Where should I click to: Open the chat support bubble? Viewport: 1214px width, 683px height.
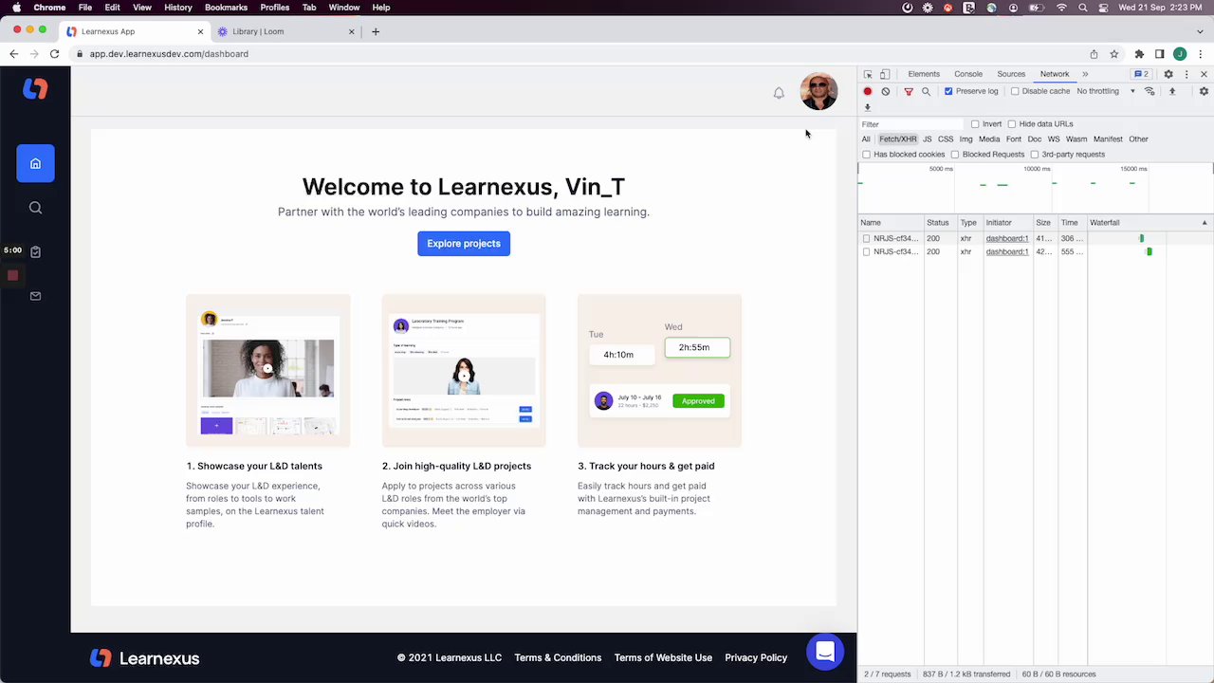(x=825, y=652)
